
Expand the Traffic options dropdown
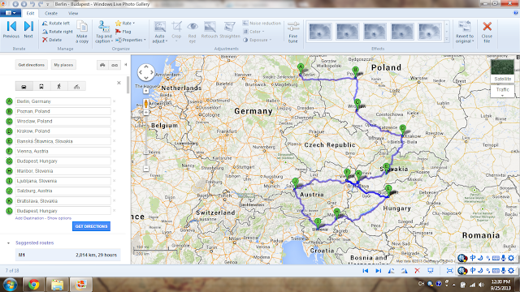click(502, 91)
